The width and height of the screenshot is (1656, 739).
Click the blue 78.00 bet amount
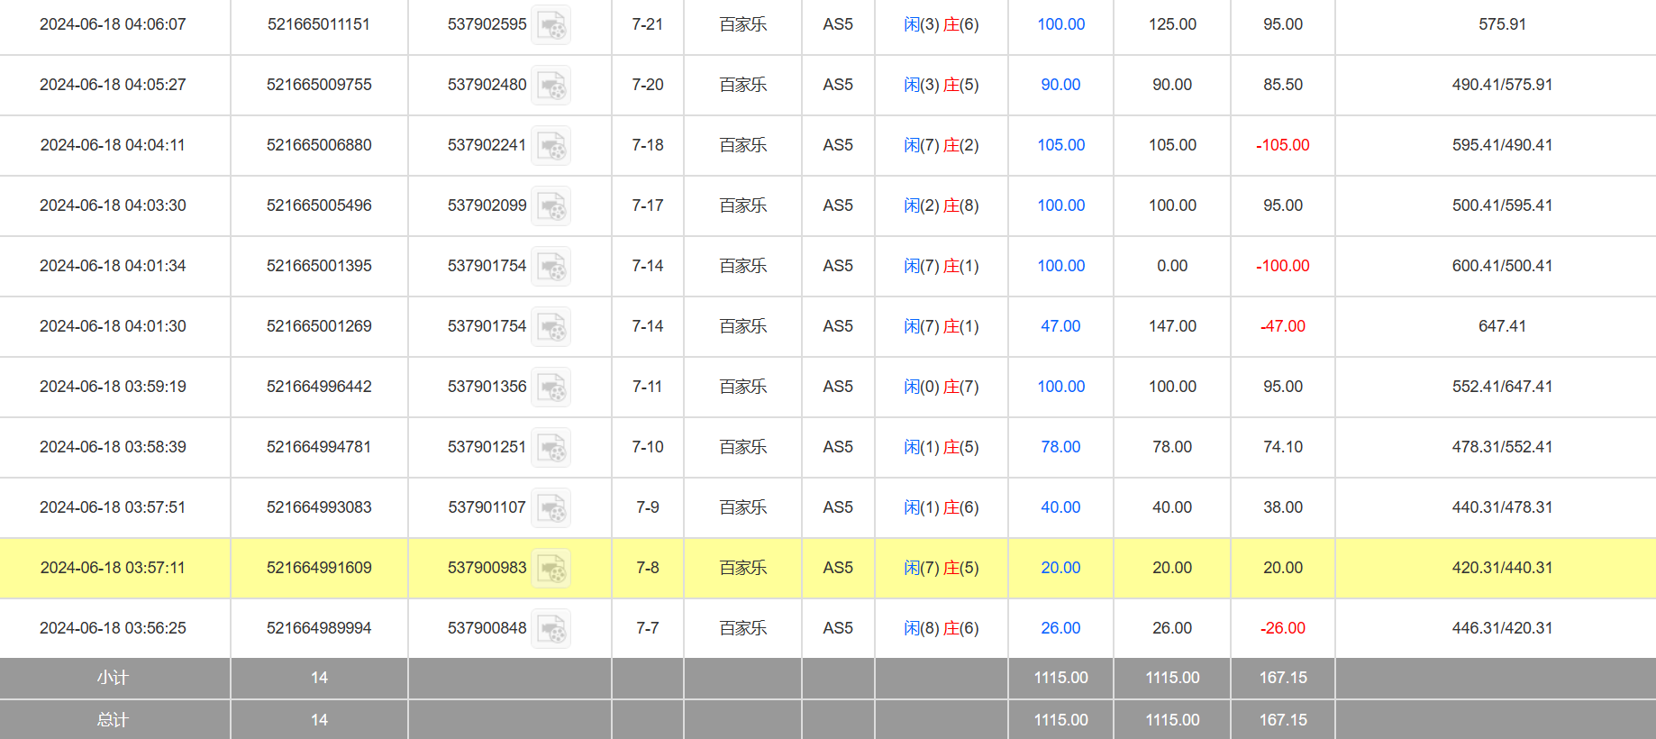pyautogui.click(x=1060, y=447)
